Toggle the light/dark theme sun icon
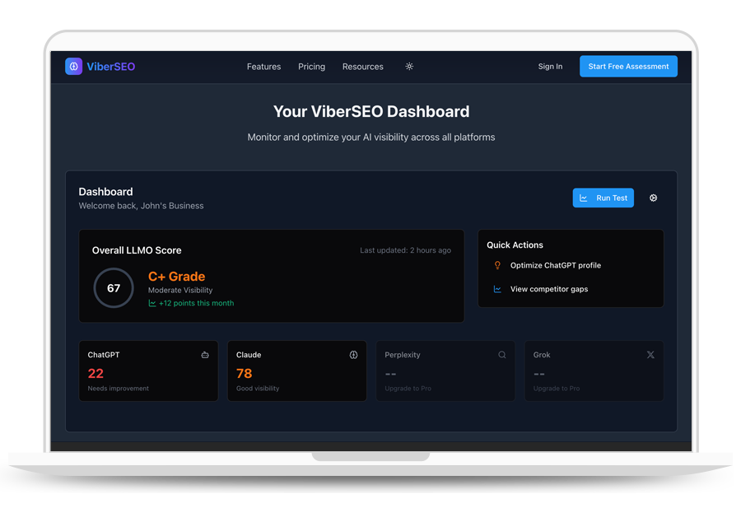741x508 pixels. point(409,67)
